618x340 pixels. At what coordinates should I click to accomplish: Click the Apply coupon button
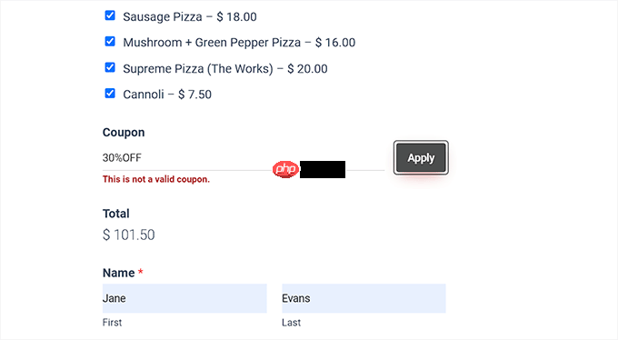(421, 158)
